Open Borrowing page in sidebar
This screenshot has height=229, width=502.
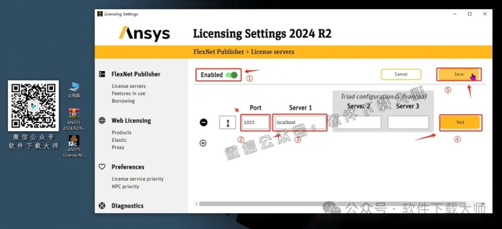pyautogui.click(x=123, y=101)
